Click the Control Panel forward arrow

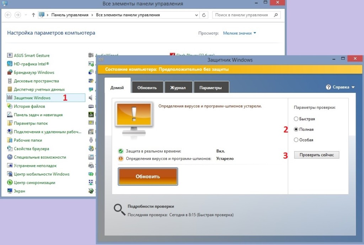[18, 15]
